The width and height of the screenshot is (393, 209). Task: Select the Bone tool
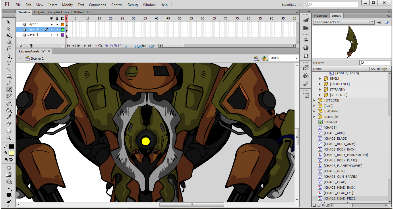click(x=9, y=103)
